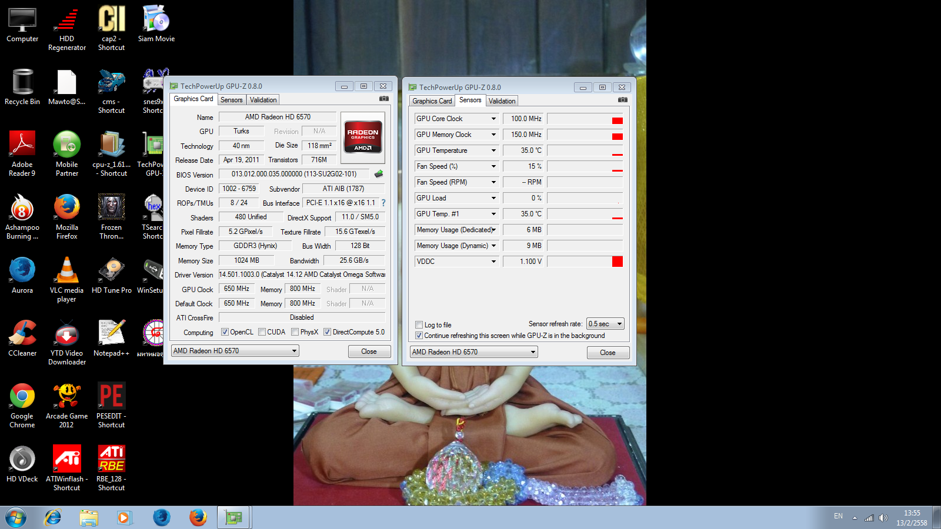Open Windows Explorer from taskbar
941x529 pixels.
[x=89, y=517]
